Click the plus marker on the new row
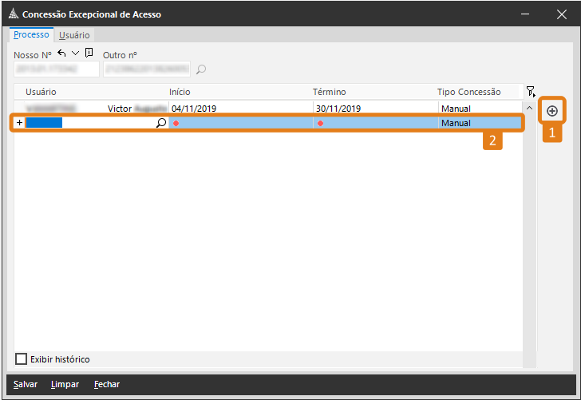 click(20, 123)
